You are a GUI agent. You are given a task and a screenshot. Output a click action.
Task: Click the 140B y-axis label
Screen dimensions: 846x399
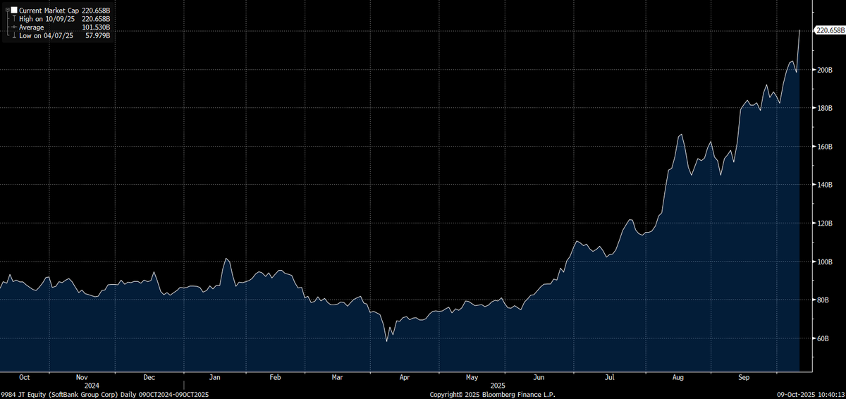(x=826, y=185)
